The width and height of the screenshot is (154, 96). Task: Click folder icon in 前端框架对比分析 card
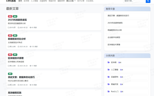[x=9, y=47]
